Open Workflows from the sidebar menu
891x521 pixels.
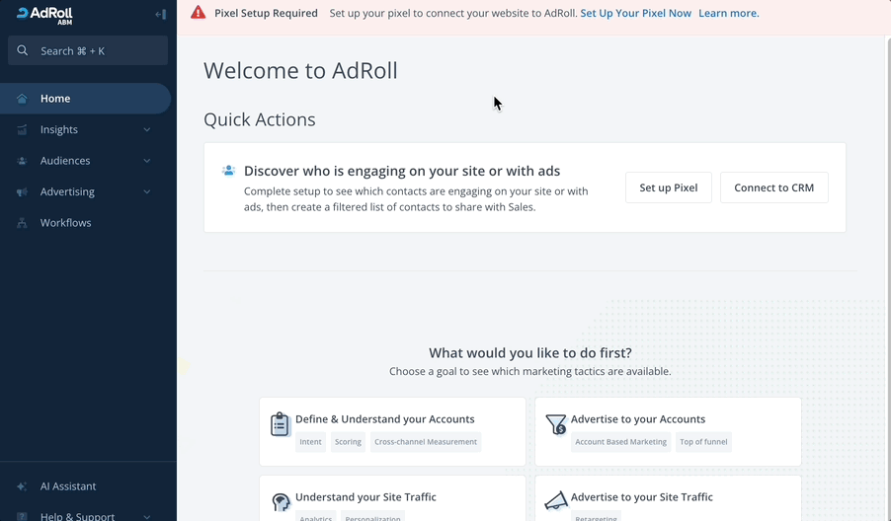tap(65, 223)
